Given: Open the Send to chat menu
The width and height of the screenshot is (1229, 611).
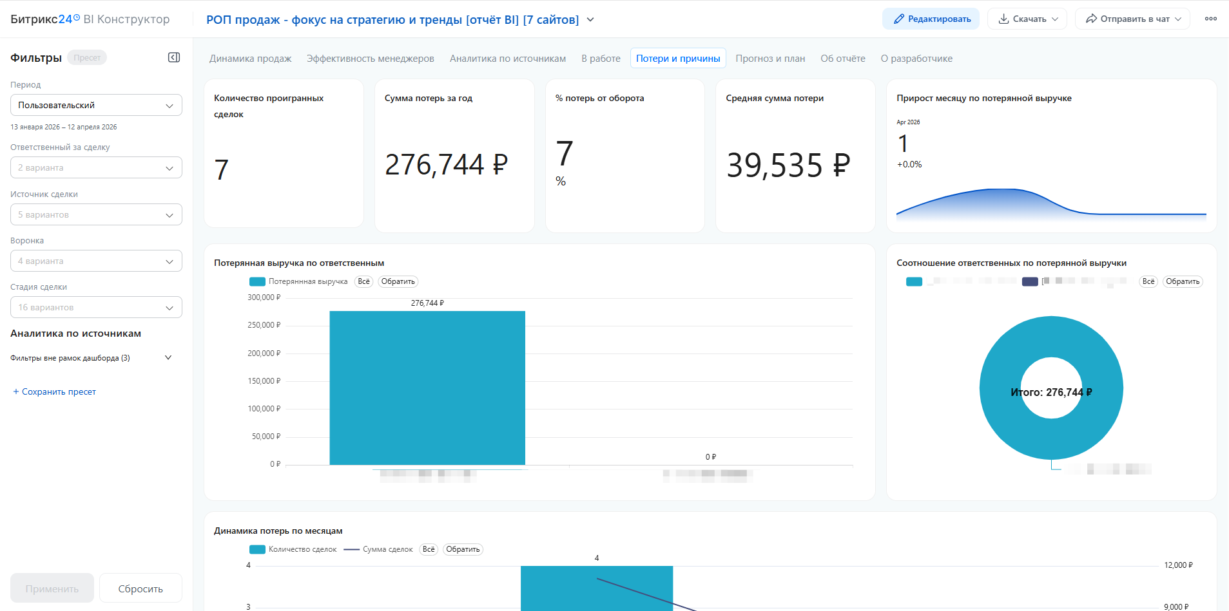Looking at the screenshot, I should [1132, 19].
